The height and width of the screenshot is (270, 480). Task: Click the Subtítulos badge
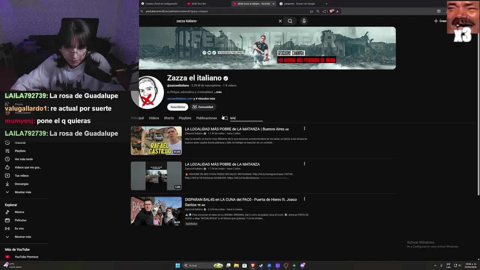pos(191,224)
